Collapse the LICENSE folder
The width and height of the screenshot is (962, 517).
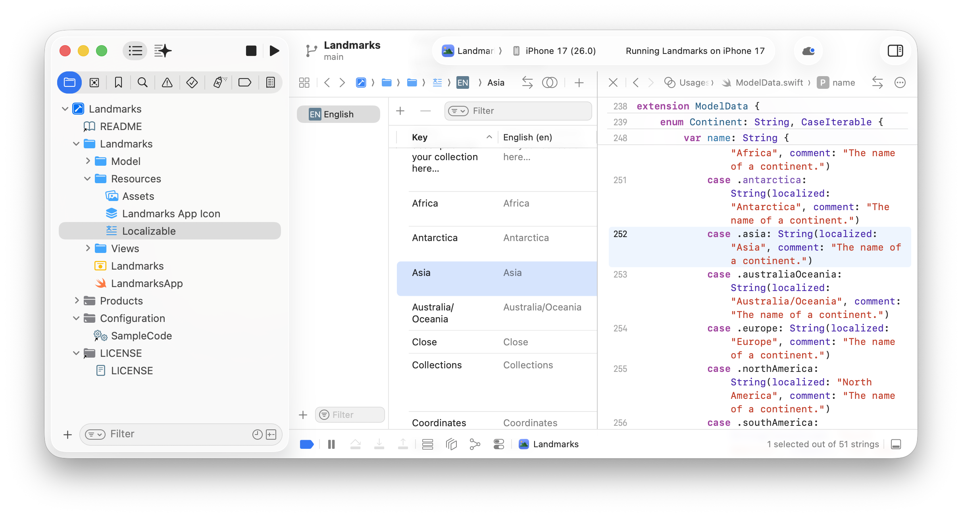(76, 353)
